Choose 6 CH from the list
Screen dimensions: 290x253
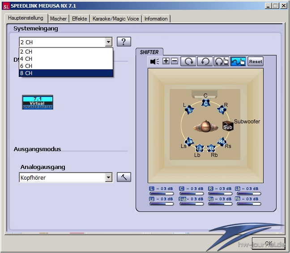point(66,66)
